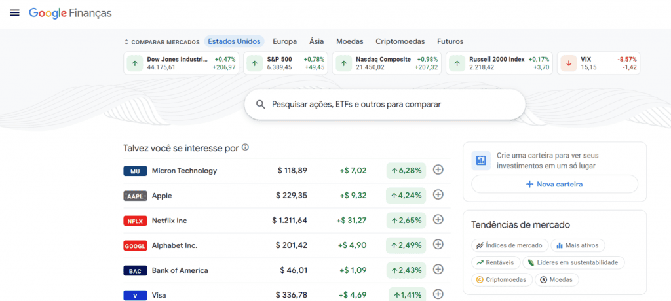Click the stock search field
Image resolution: width=671 pixels, height=301 pixels.
pyautogui.click(x=385, y=104)
